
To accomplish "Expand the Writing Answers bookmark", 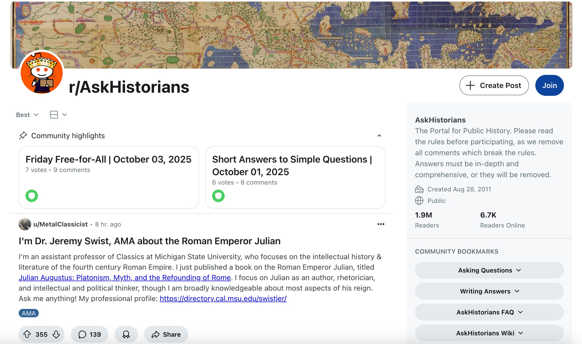I will (489, 291).
